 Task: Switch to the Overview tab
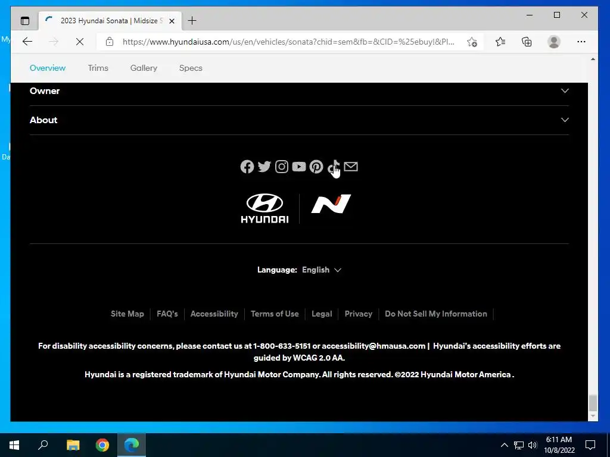[48, 68]
